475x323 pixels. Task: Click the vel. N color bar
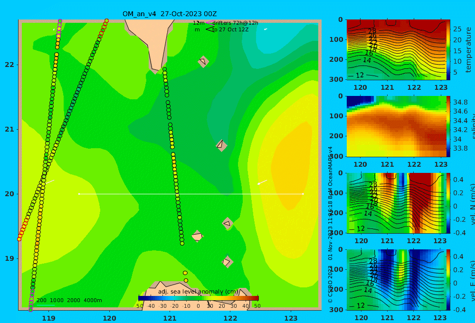448,203
